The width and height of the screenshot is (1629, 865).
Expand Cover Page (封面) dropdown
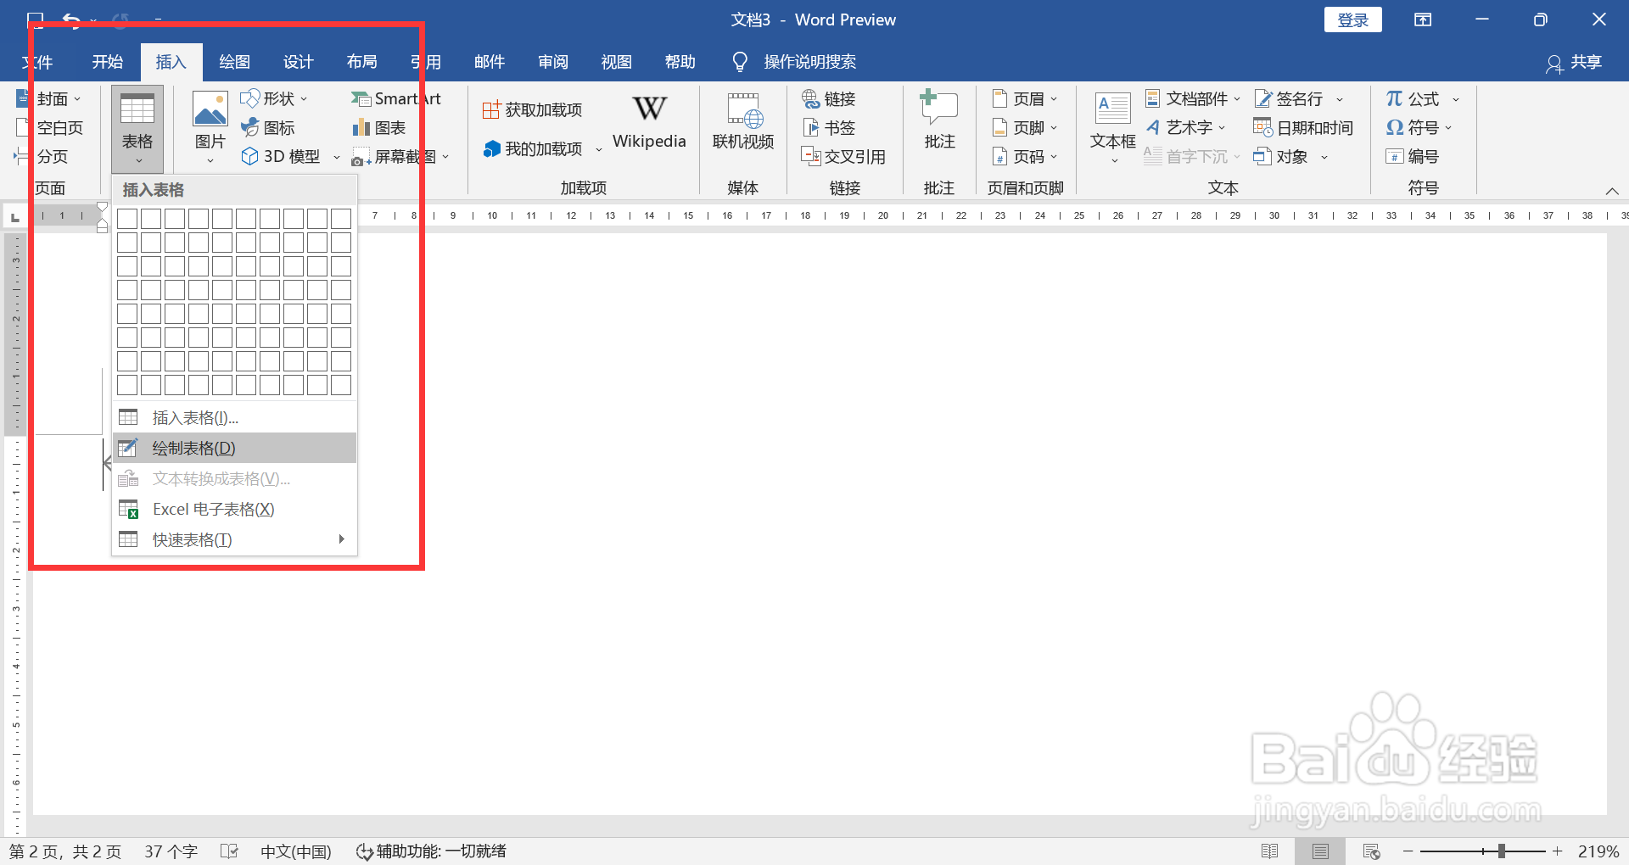77,99
